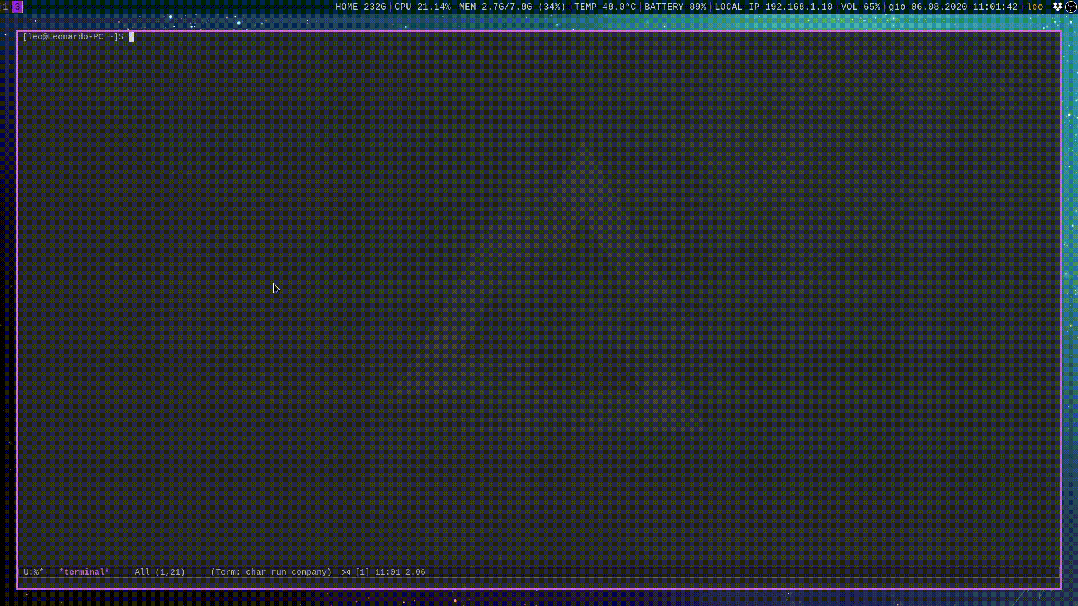This screenshot has height=606, width=1078.
Task: Click the 'All' buffer position indicator
Action: point(142,572)
